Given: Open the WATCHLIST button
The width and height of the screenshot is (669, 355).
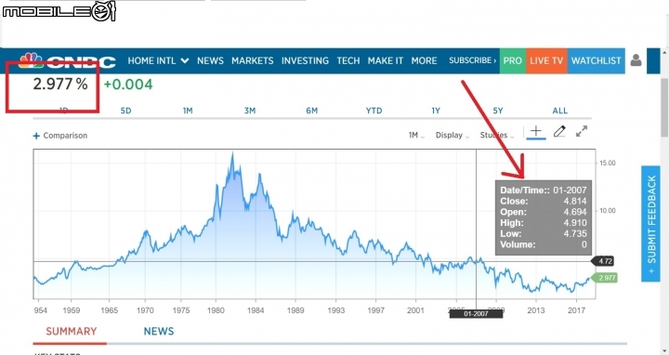Looking at the screenshot, I should coord(596,60).
